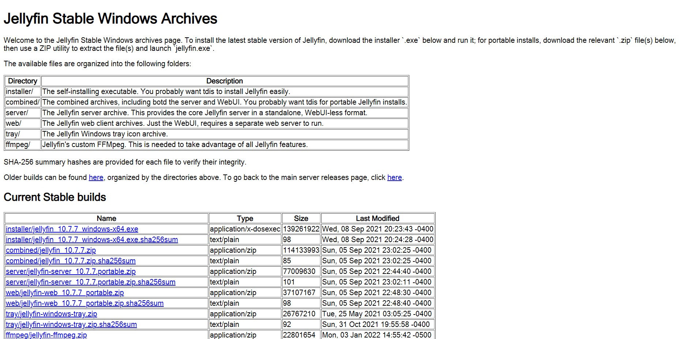This screenshot has width=692, height=339.
Task: Click date 'Tue, 25 May 2021 03:05:25 -0400'
Action: tap(378, 314)
